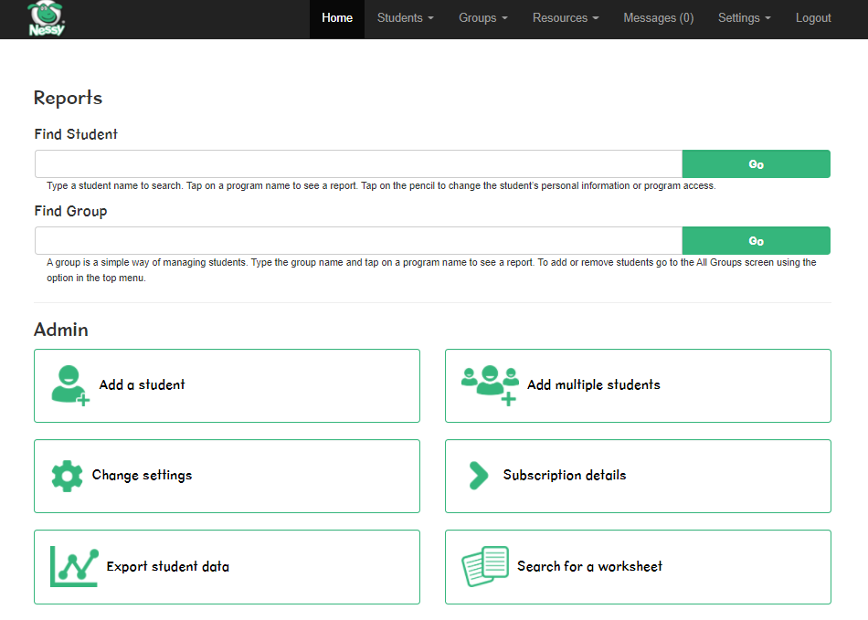Focus the Find Student search field

358,164
